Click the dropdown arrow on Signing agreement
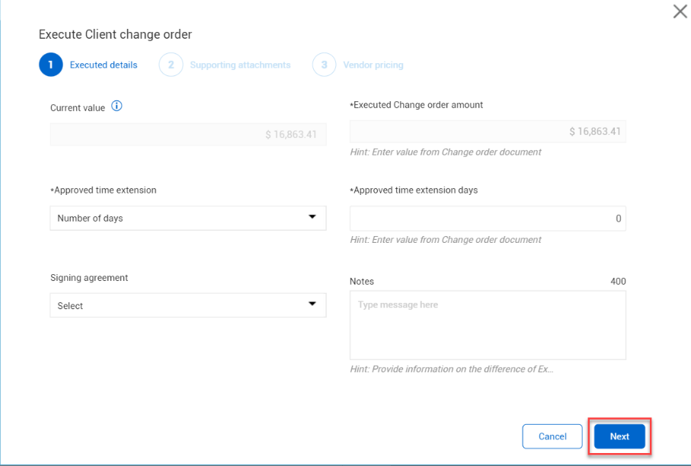Screen dimensions: 691x466 click(x=312, y=305)
